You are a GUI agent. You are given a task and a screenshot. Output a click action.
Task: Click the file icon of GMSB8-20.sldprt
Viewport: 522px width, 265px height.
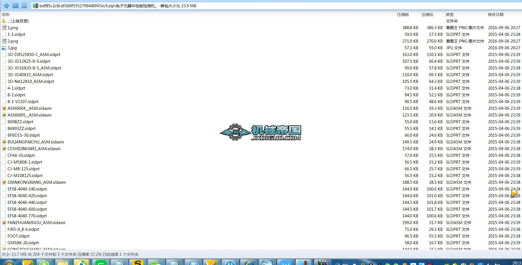[x=4, y=243]
